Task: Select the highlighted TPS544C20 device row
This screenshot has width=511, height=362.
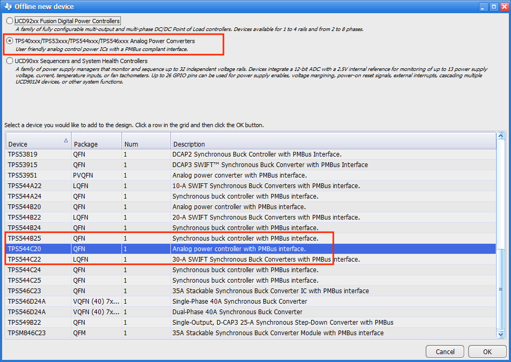Action: point(251,249)
